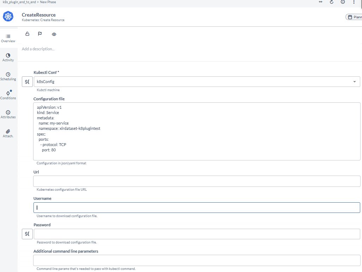The width and height of the screenshot is (362, 272).
Task: Click the 'name: my-service' line
Action: pos(54,123)
